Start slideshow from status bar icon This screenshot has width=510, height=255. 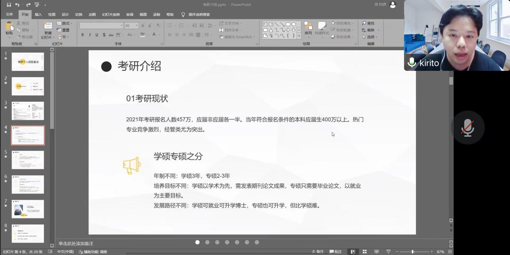tap(388, 252)
